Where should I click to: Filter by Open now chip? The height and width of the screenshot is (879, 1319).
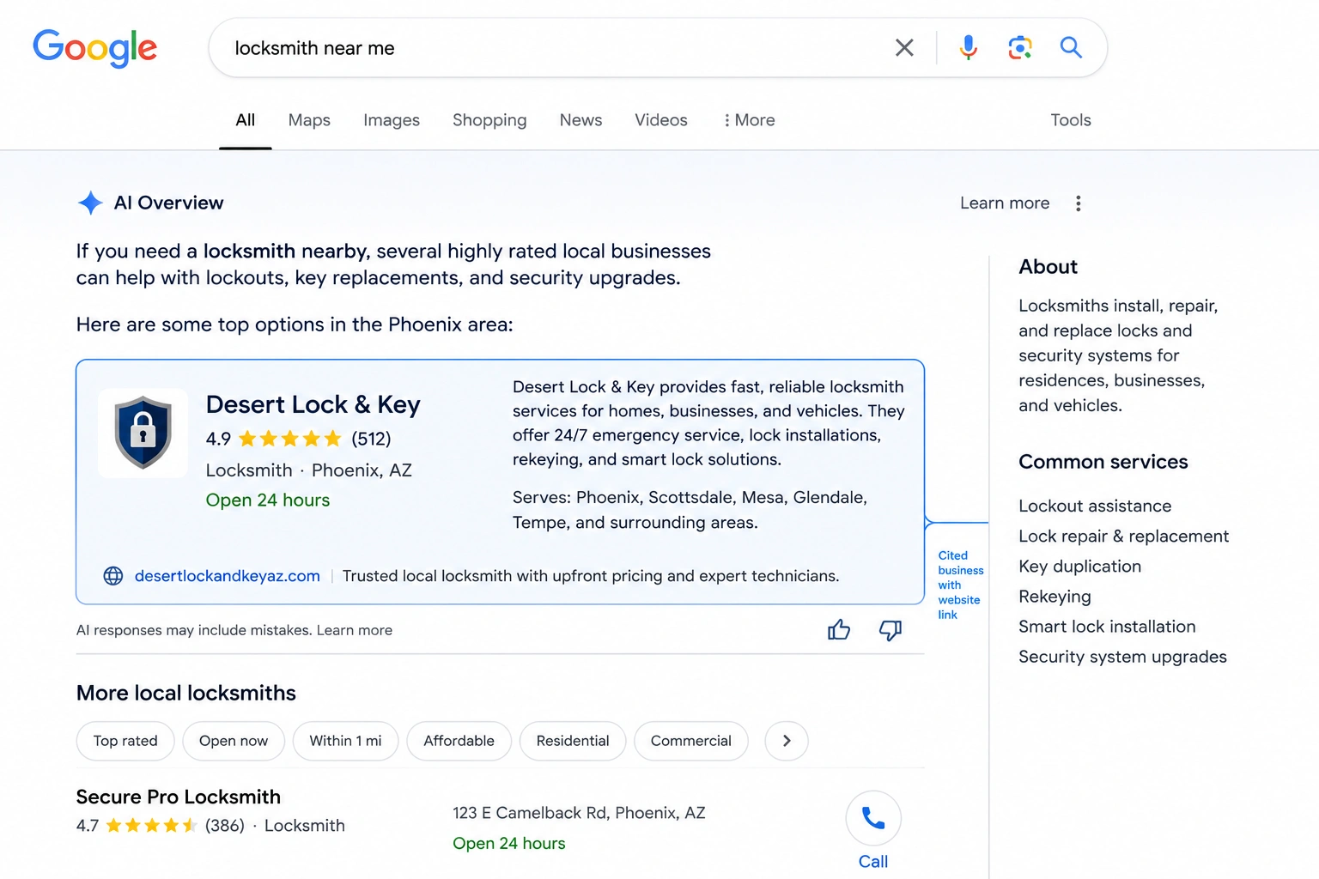(234, 741)
